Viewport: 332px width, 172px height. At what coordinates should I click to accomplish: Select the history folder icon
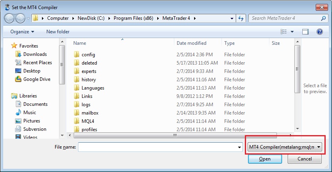pos(76,79)
